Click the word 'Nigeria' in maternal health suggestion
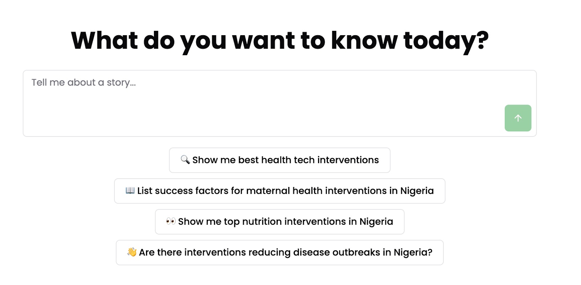The width and height of the screenshot is (581, 285). 417,191
